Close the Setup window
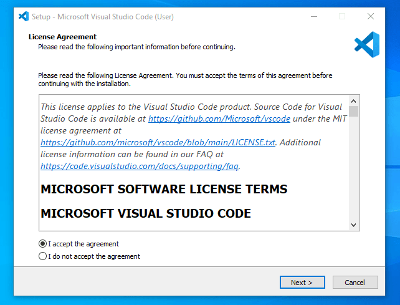Viewport: 400px width, 305px height. (x=371, y=16)
